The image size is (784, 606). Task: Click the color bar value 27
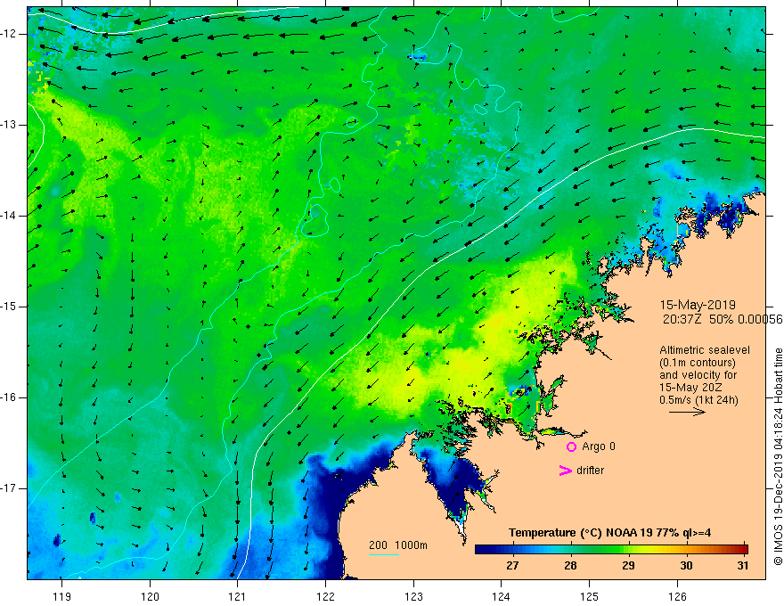click(x=512, y=566)
